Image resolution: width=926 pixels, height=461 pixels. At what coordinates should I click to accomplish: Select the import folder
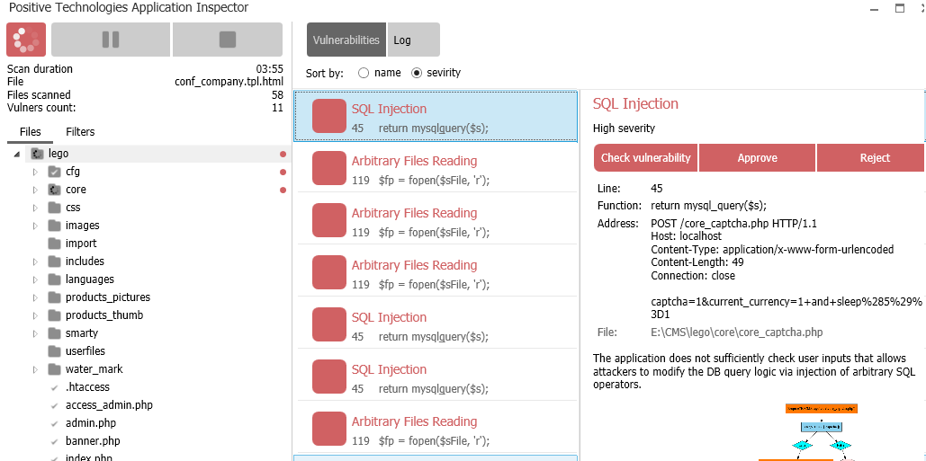point(81,244)
